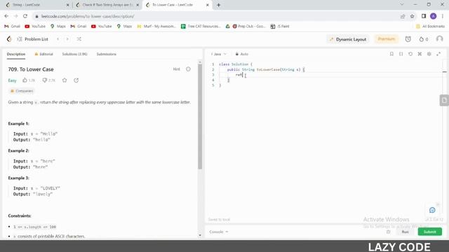The image size is (449, 252).
Task: Star the problem as favorite
Action: coord(65,80)
